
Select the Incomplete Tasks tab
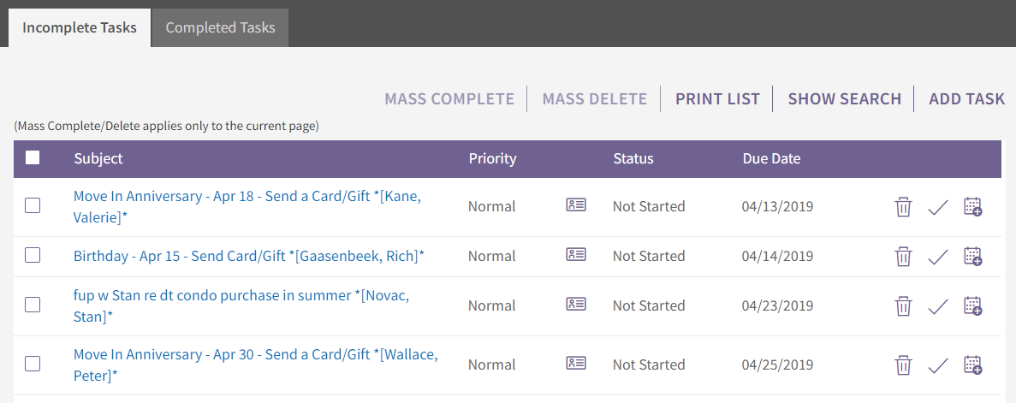tap(80, 28)
